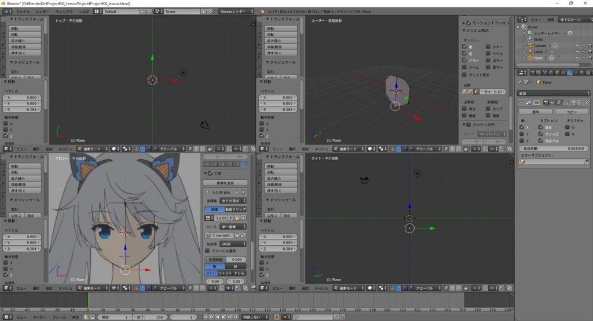Enable Mirror modifier Y axis checkbox
The image size is (593, 321).
pos(522,134)
